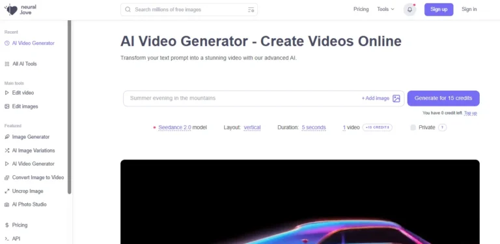500x244 pixels.
Task: Click Generate for 15 credits
Action: (x=443, y=98)
